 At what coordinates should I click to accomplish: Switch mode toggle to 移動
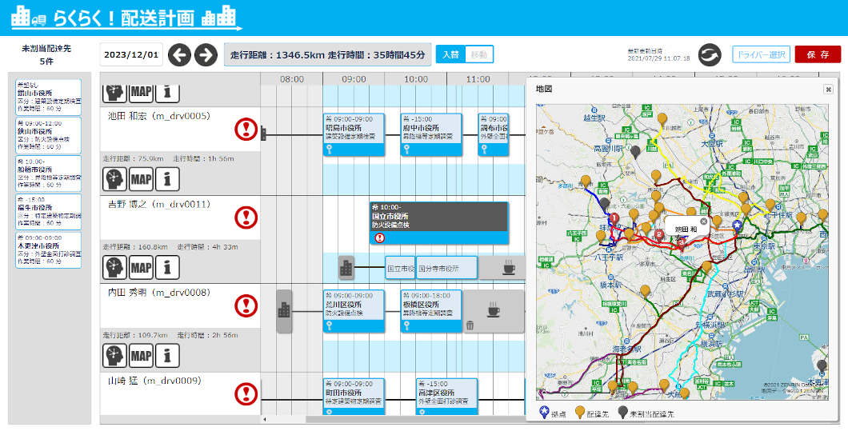(x=478, y=54)
